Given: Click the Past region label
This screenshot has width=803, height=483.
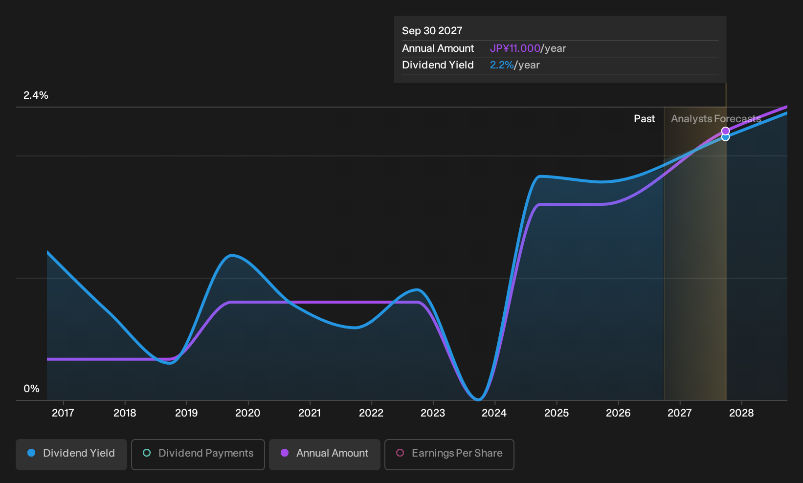Looking at the screenshot, I should coord(644,119).
